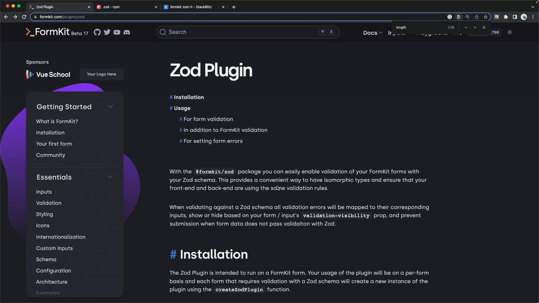The height and width of the screenshot is (303, 539).
Task: Close the find bar
Action: pos(484,27)
